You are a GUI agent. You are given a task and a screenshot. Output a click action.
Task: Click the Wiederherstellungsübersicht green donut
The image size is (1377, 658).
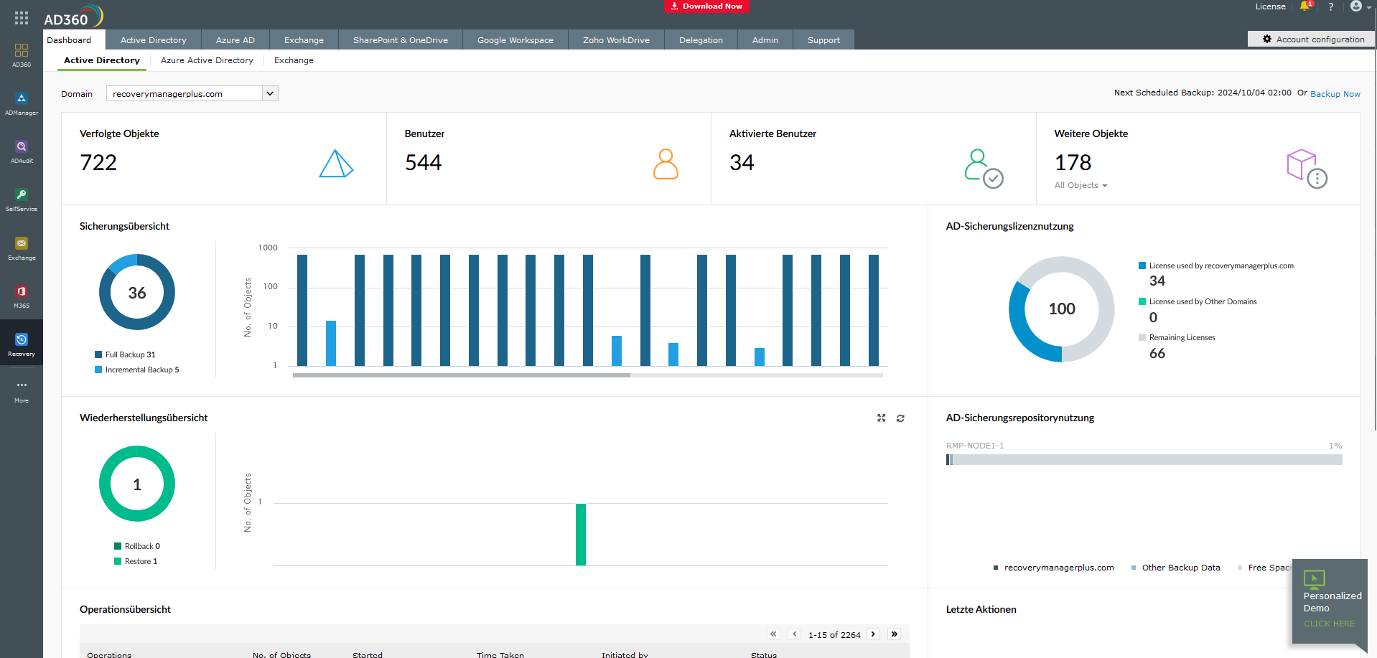click(x=137, y=484)
